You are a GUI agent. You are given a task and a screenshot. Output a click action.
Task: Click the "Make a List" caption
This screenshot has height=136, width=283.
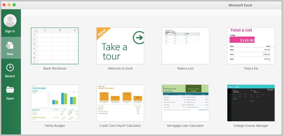185,68
